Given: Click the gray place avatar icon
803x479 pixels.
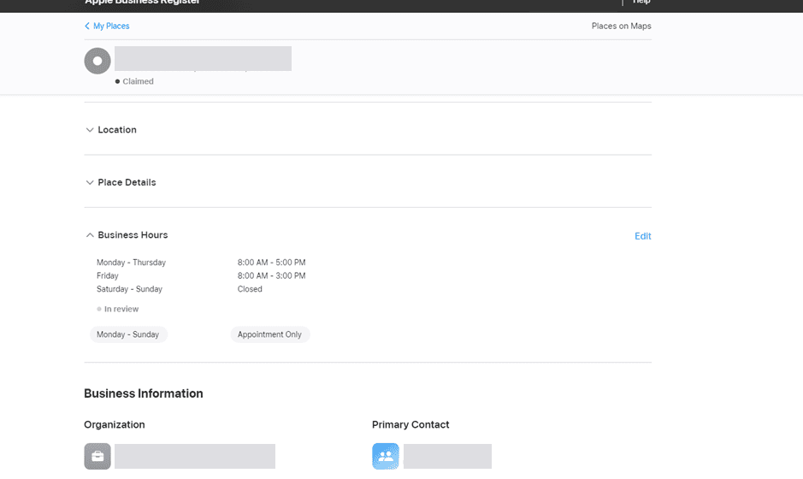Looking at the screenshot, I should pyautogui.click(x=97, y=61).
